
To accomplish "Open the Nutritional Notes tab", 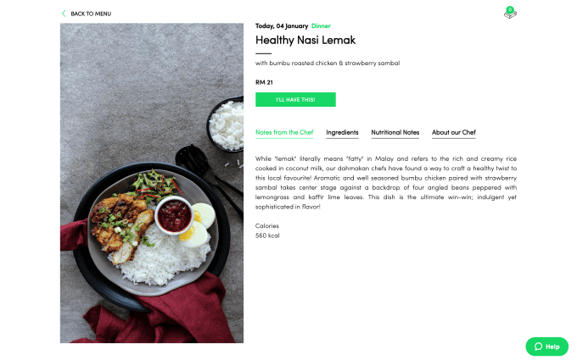I will (x=395, y=132).
